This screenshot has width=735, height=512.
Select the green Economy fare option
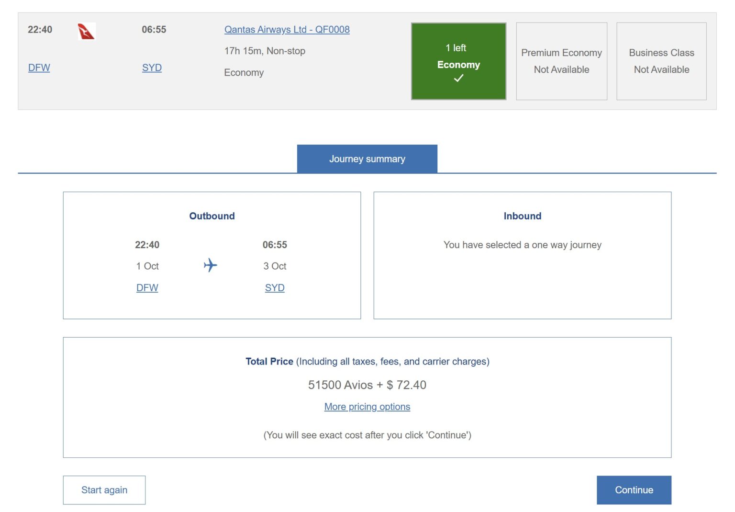coord(458,60)
